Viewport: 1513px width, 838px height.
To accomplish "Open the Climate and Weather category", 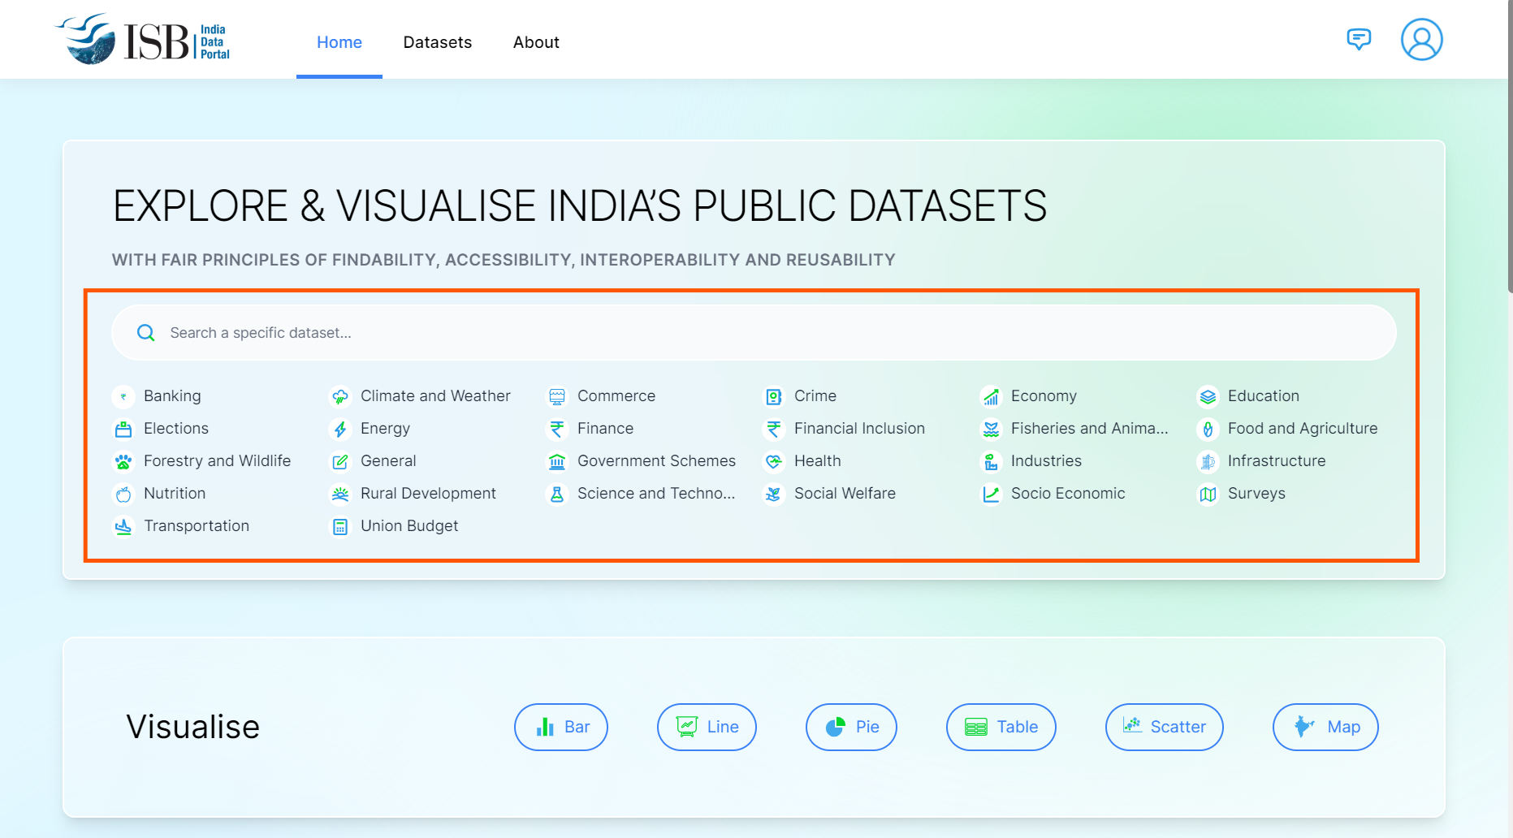I will click(x=435, y=396).
